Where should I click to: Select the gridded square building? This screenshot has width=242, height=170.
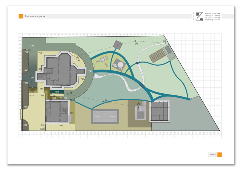[159, 111]
